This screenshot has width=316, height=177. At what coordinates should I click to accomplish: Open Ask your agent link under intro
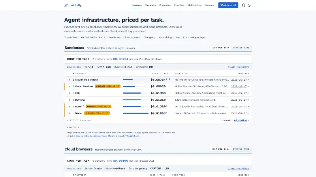click(x=198, y=37)
